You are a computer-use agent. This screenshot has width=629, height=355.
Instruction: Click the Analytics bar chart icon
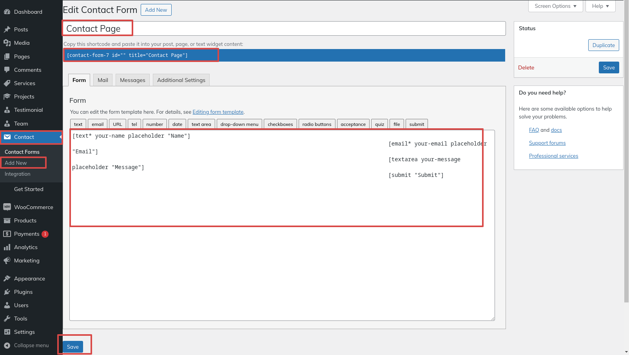click(7, 247)
